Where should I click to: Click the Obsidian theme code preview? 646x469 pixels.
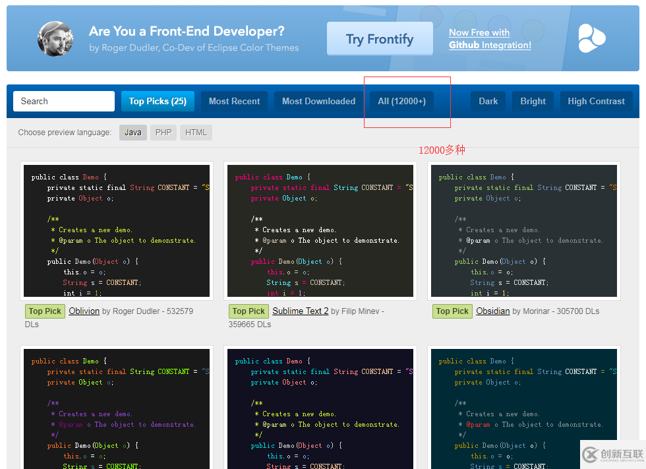point(523,231)
